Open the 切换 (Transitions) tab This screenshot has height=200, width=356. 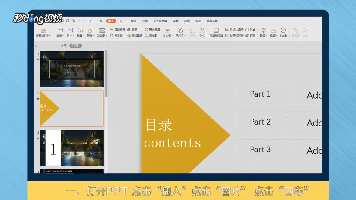(134, 21)
